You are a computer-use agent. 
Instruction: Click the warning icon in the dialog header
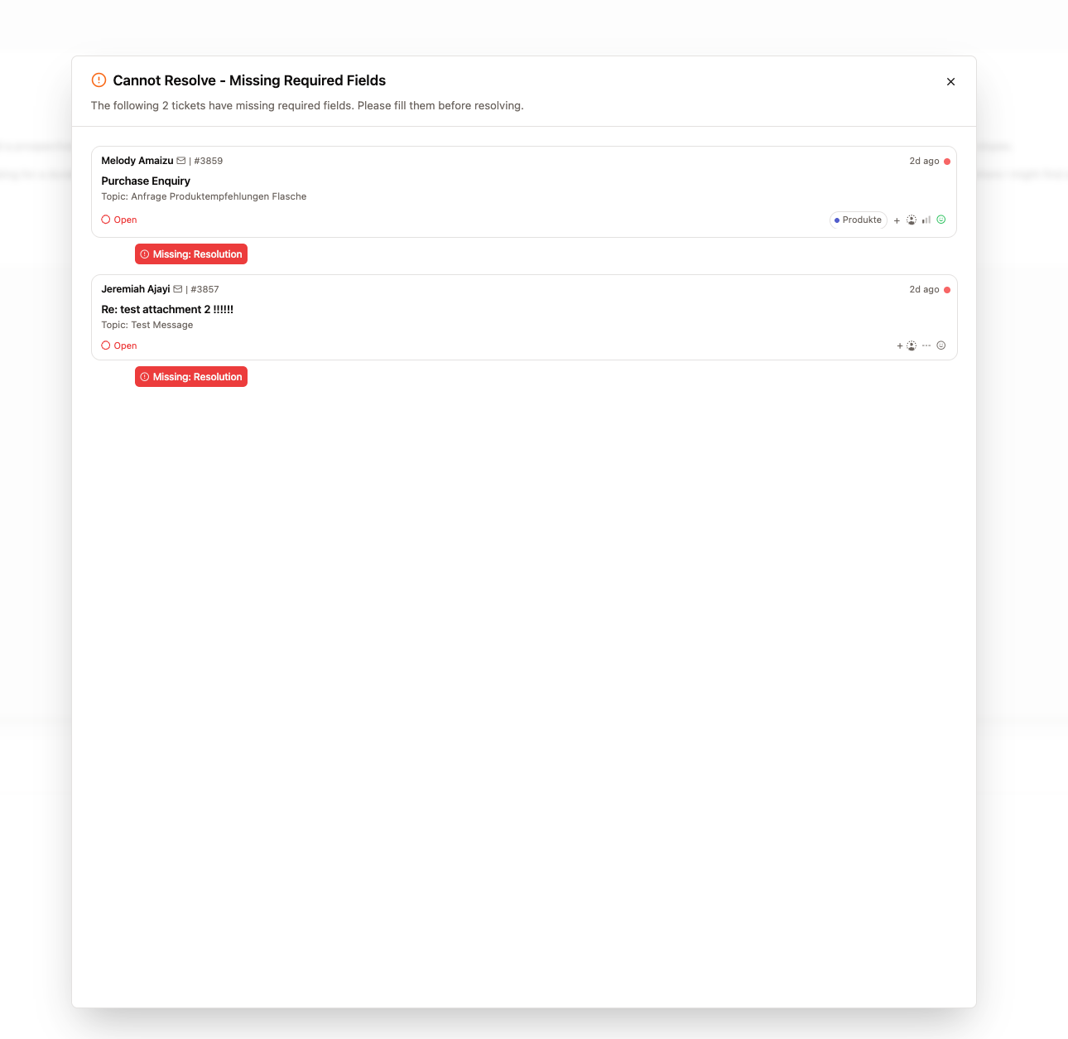(99, 80)
